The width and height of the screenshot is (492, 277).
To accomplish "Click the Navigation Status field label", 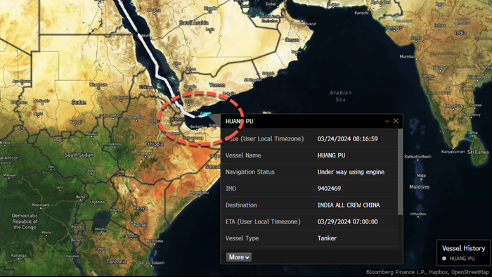I will tap(250, 172).
